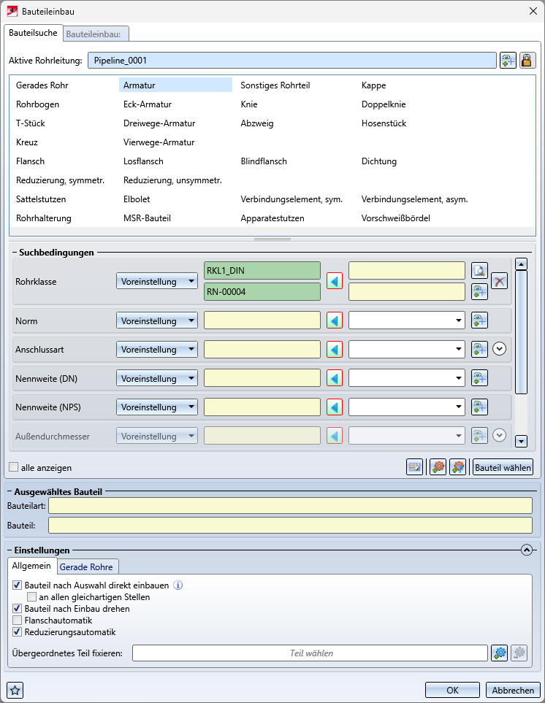Click the blue arrow in the Norm row
Screen dimensions: 545x703
[x=335, y=320]
